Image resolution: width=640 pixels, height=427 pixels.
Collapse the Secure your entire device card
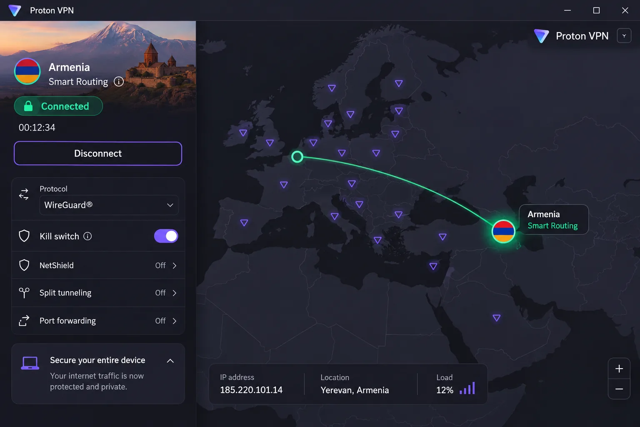point(170,361)
